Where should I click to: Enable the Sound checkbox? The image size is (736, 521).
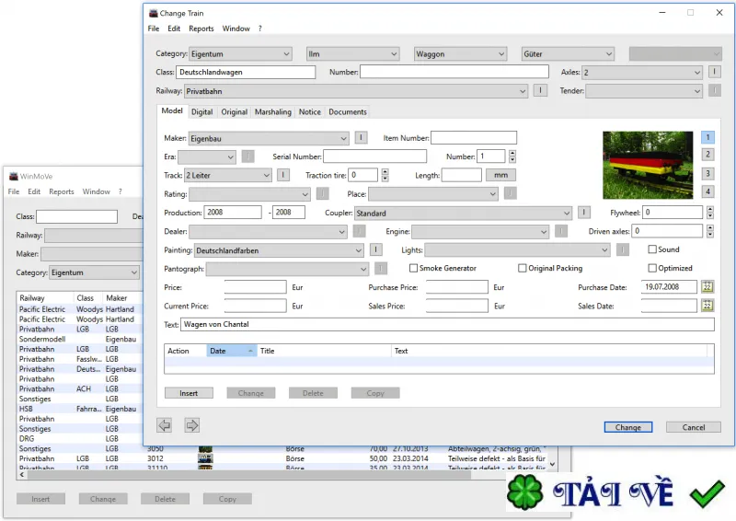tap(652, 249)
